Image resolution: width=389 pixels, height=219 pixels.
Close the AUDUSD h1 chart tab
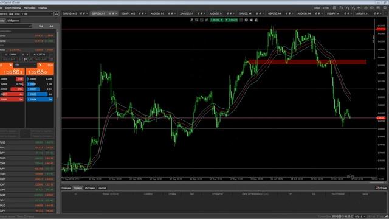click(174, 13)
